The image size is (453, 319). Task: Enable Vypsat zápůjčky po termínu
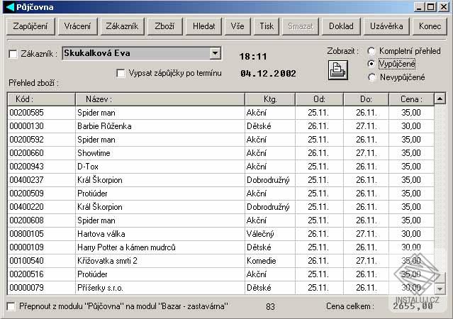pyautogui.click(x=121, y=73)
